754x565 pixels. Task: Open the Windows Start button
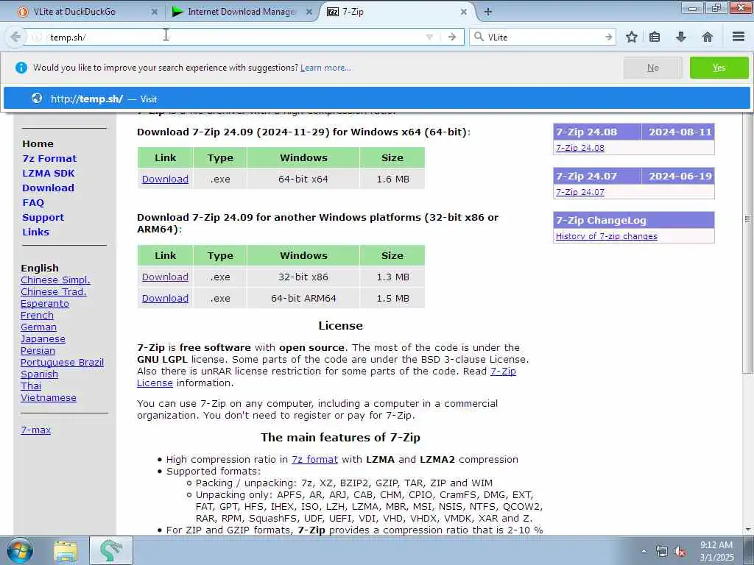pos(20,550)
